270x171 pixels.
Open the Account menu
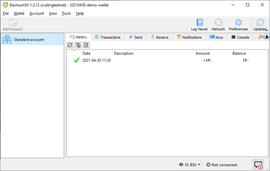pyautogui.click(x=37, y=13)
